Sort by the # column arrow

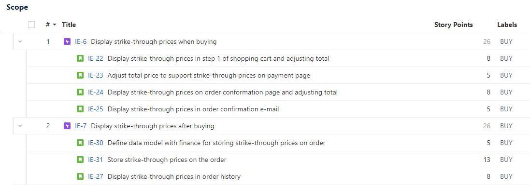[x=55, y=25]
